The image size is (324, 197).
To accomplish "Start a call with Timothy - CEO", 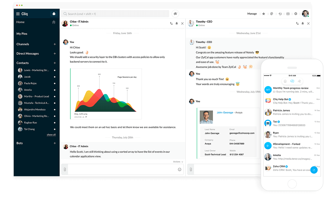I will [297, 23].
